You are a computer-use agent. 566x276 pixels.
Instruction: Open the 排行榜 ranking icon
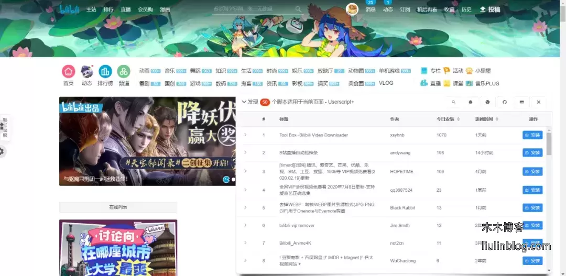[105, 72]
